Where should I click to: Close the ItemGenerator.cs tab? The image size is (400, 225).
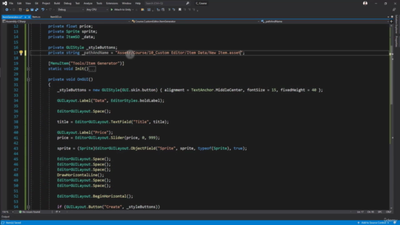coord(29,17)
